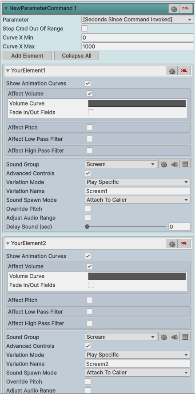Delete YourElement1 using DEL icon
The width and height of the screenshot is (195, 394).
184,71
